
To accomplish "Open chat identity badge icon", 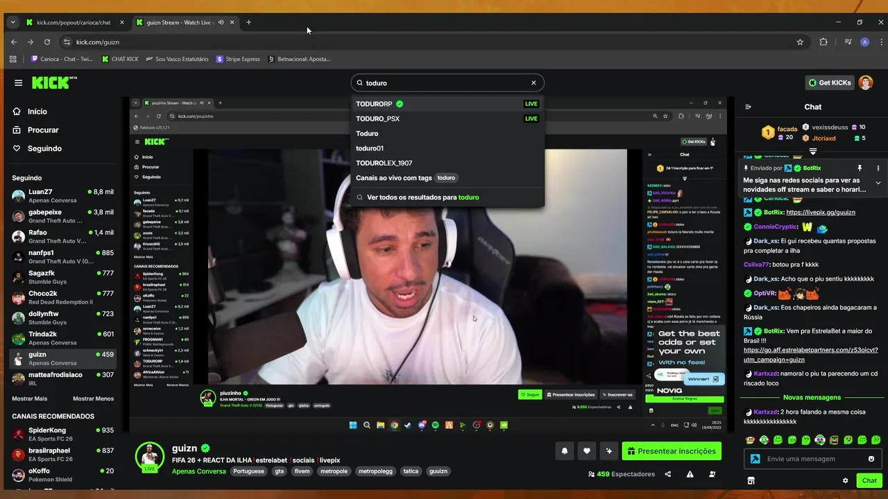I will point(755,459).
